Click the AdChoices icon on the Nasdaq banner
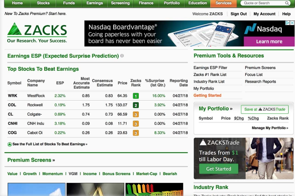This screenshot has height=196, width=295. pos(288,23)
